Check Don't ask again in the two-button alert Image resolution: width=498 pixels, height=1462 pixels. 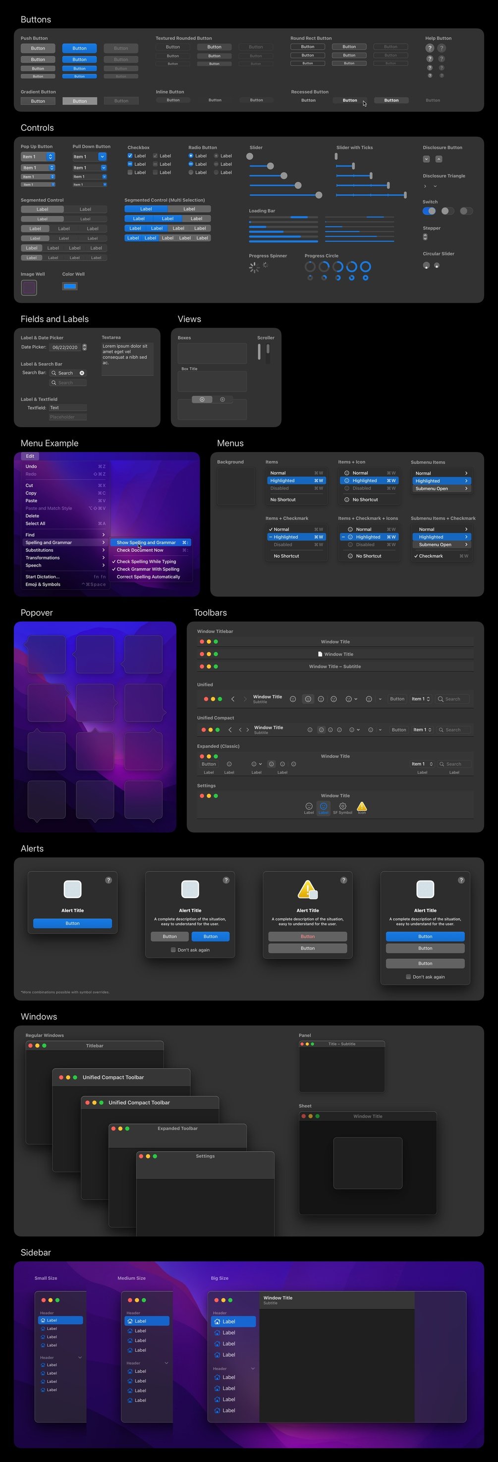tap(173, 950)
